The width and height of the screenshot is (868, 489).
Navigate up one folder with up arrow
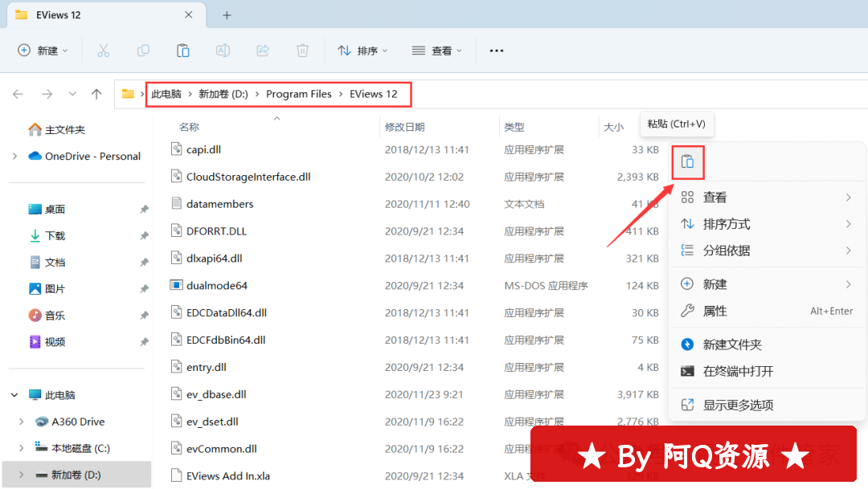click(x=96, y=94)
